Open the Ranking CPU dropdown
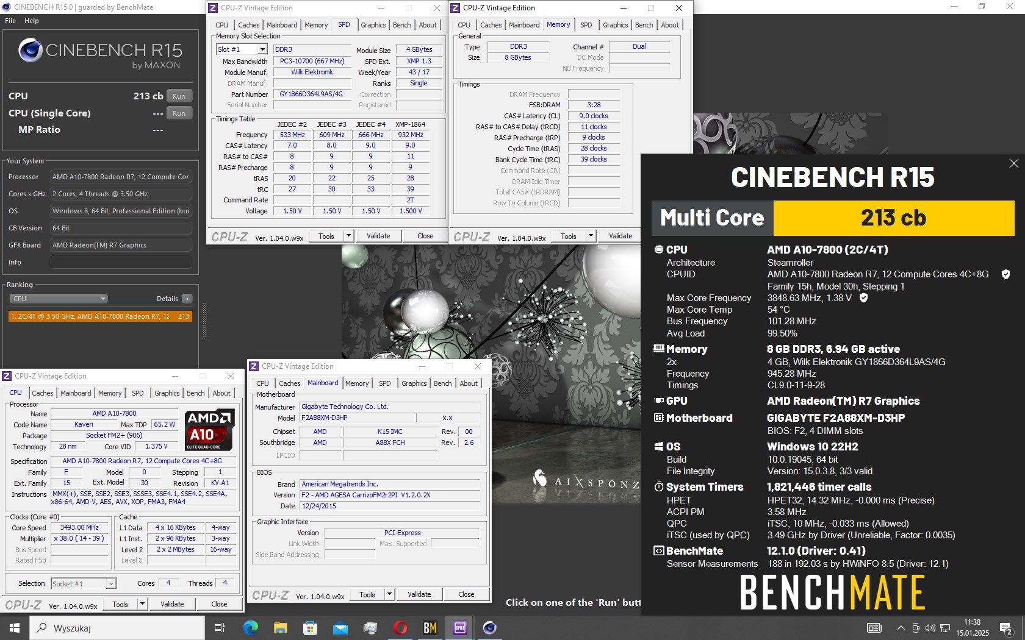Viewport: 1025px width, 640px height. tap(59, 299)
